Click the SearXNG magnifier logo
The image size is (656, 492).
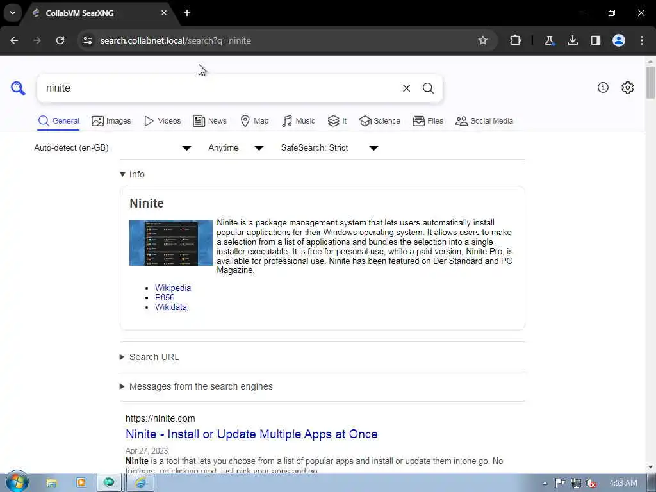(18, 88)
